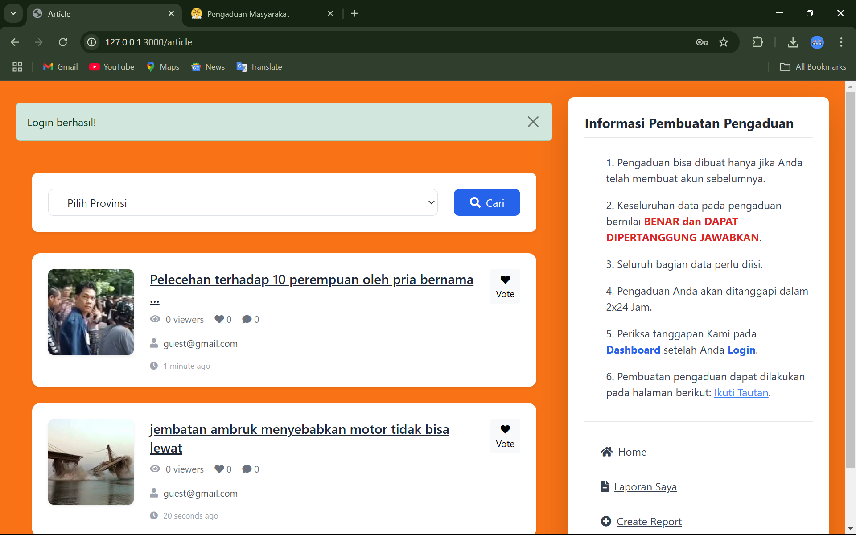856x535 pixels.
Task: Bookmark this page with star icon
Action: click(x=723, y=42)
